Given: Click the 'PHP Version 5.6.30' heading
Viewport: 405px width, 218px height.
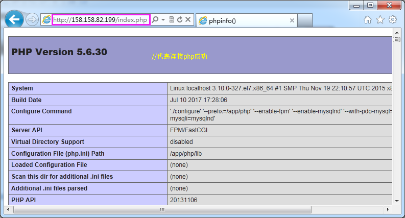Looking at the screenshot, I should (59, 52).
